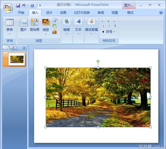The image size is (166, 149).
Task: Click the 表格 table icon
Action: (x=10, y=22)
